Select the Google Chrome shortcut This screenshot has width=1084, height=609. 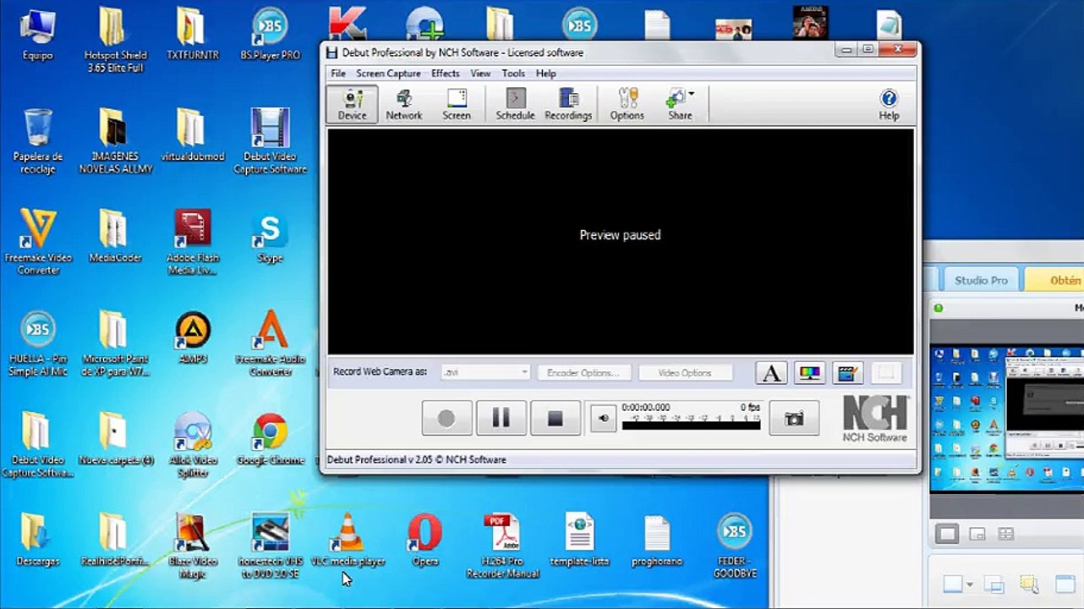pos(270,440)
